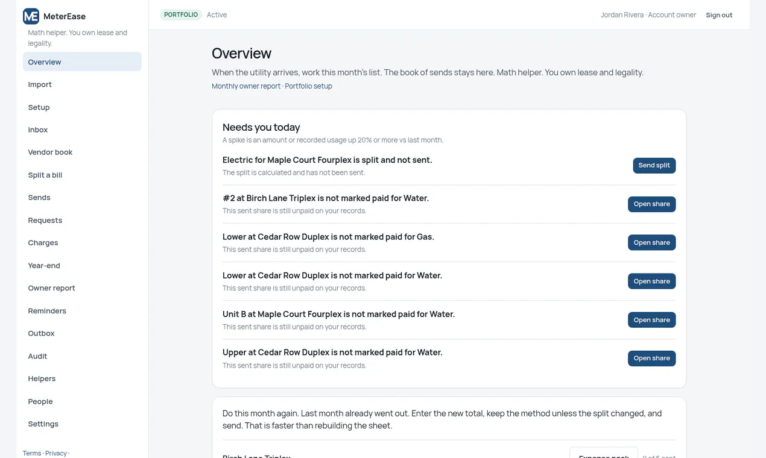Open share for Unit B Maple Court
This screenshot has height=458, width=766.
(651, 320)
